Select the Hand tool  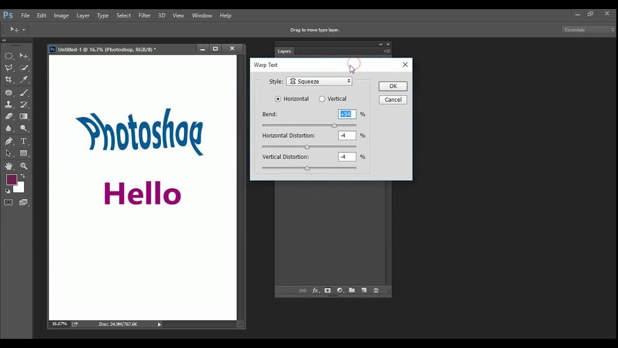[x=9, y=166]
